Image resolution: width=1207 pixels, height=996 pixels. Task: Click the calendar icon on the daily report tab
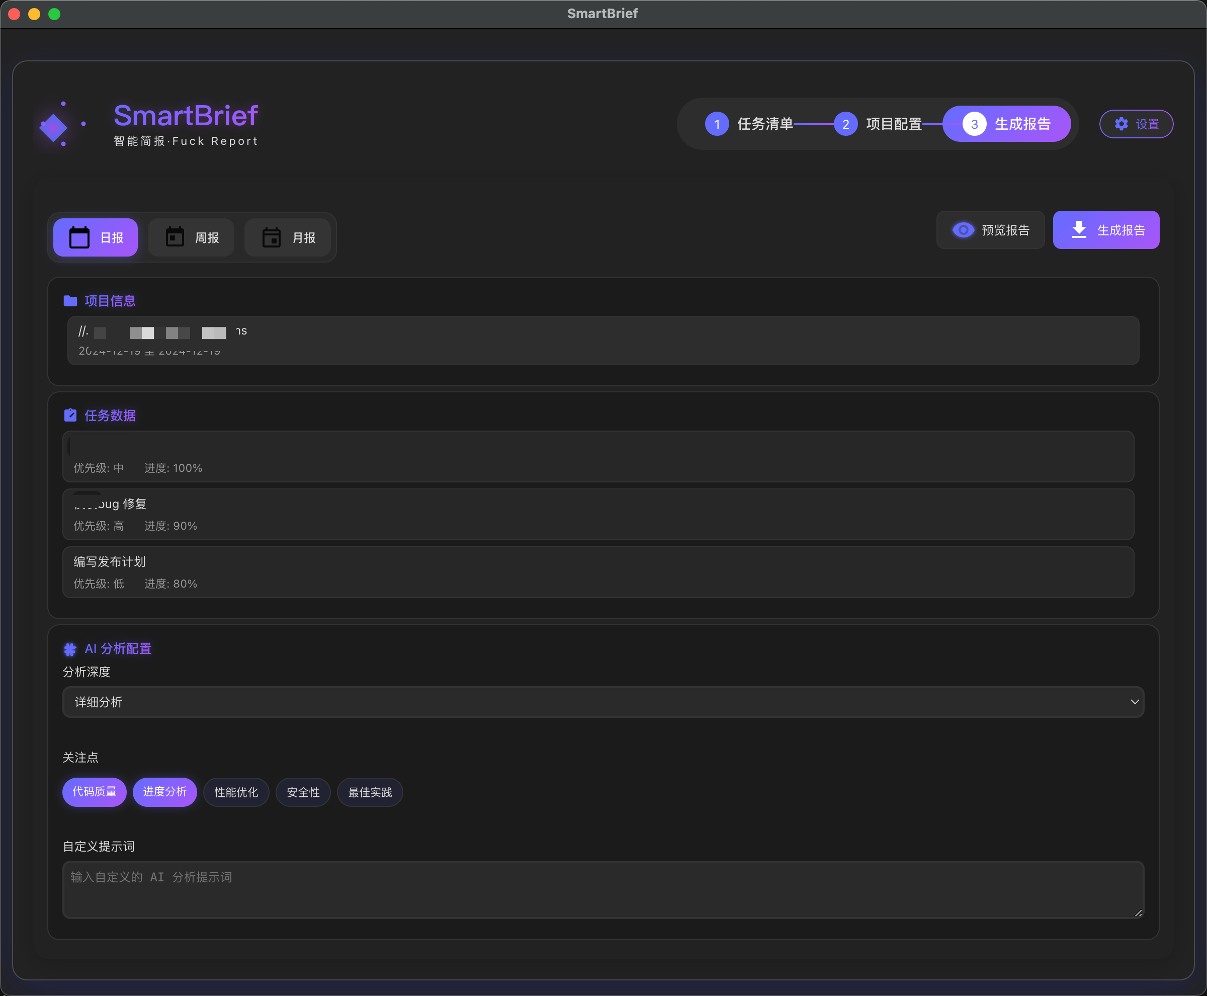79,237
